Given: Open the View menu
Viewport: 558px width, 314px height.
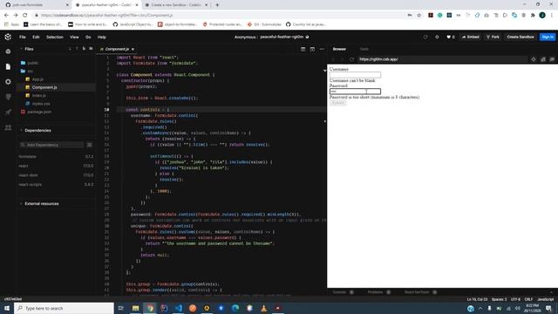Looking at the screenshot, I should pos(74,37).
